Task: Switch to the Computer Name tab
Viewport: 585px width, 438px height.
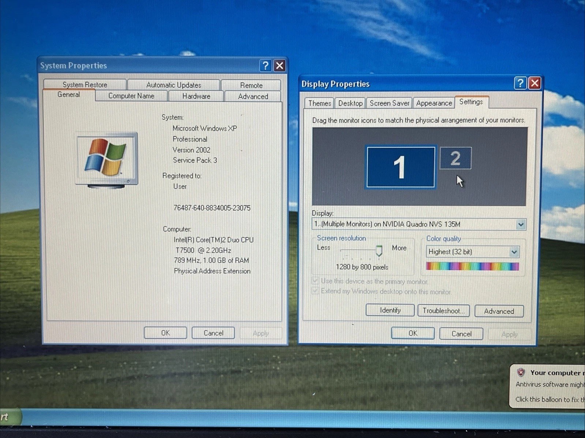Action: 131,96
